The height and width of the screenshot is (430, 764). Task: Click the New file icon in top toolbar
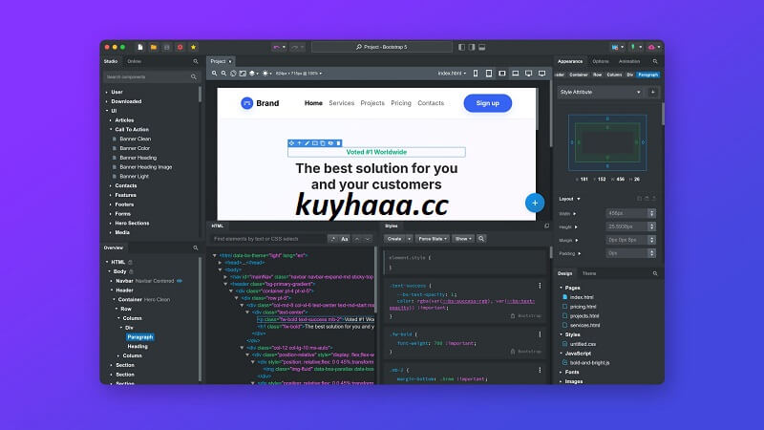click(x=140, y=47)
